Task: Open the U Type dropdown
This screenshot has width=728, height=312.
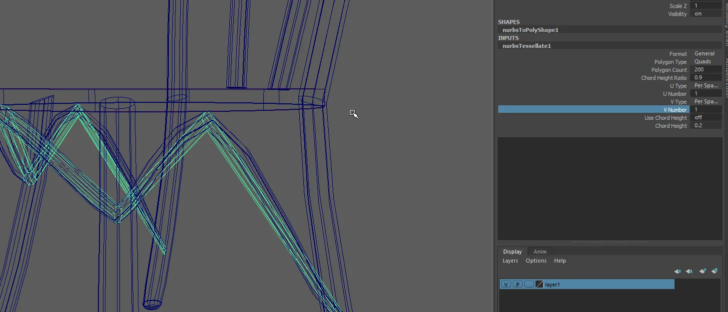Action: [705, 86]
